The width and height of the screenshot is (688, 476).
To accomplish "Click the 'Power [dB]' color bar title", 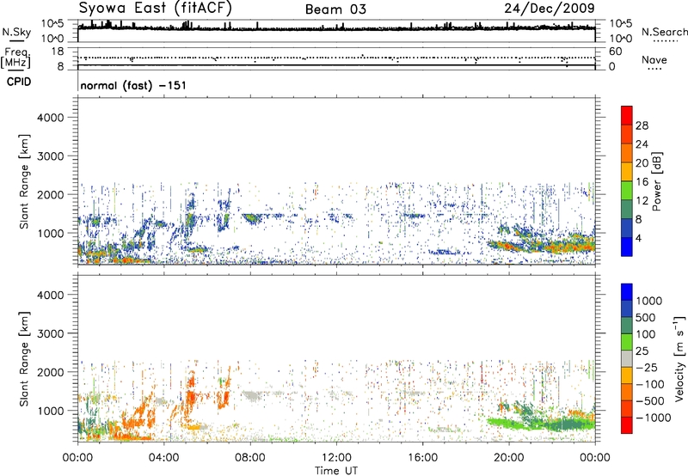I will pyautogui.click(x=656, y=181).
